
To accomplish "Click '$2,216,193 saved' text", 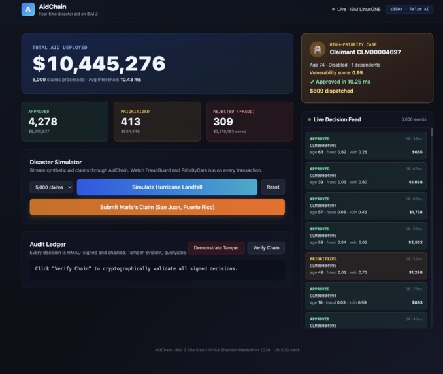I will coord(229,132).
